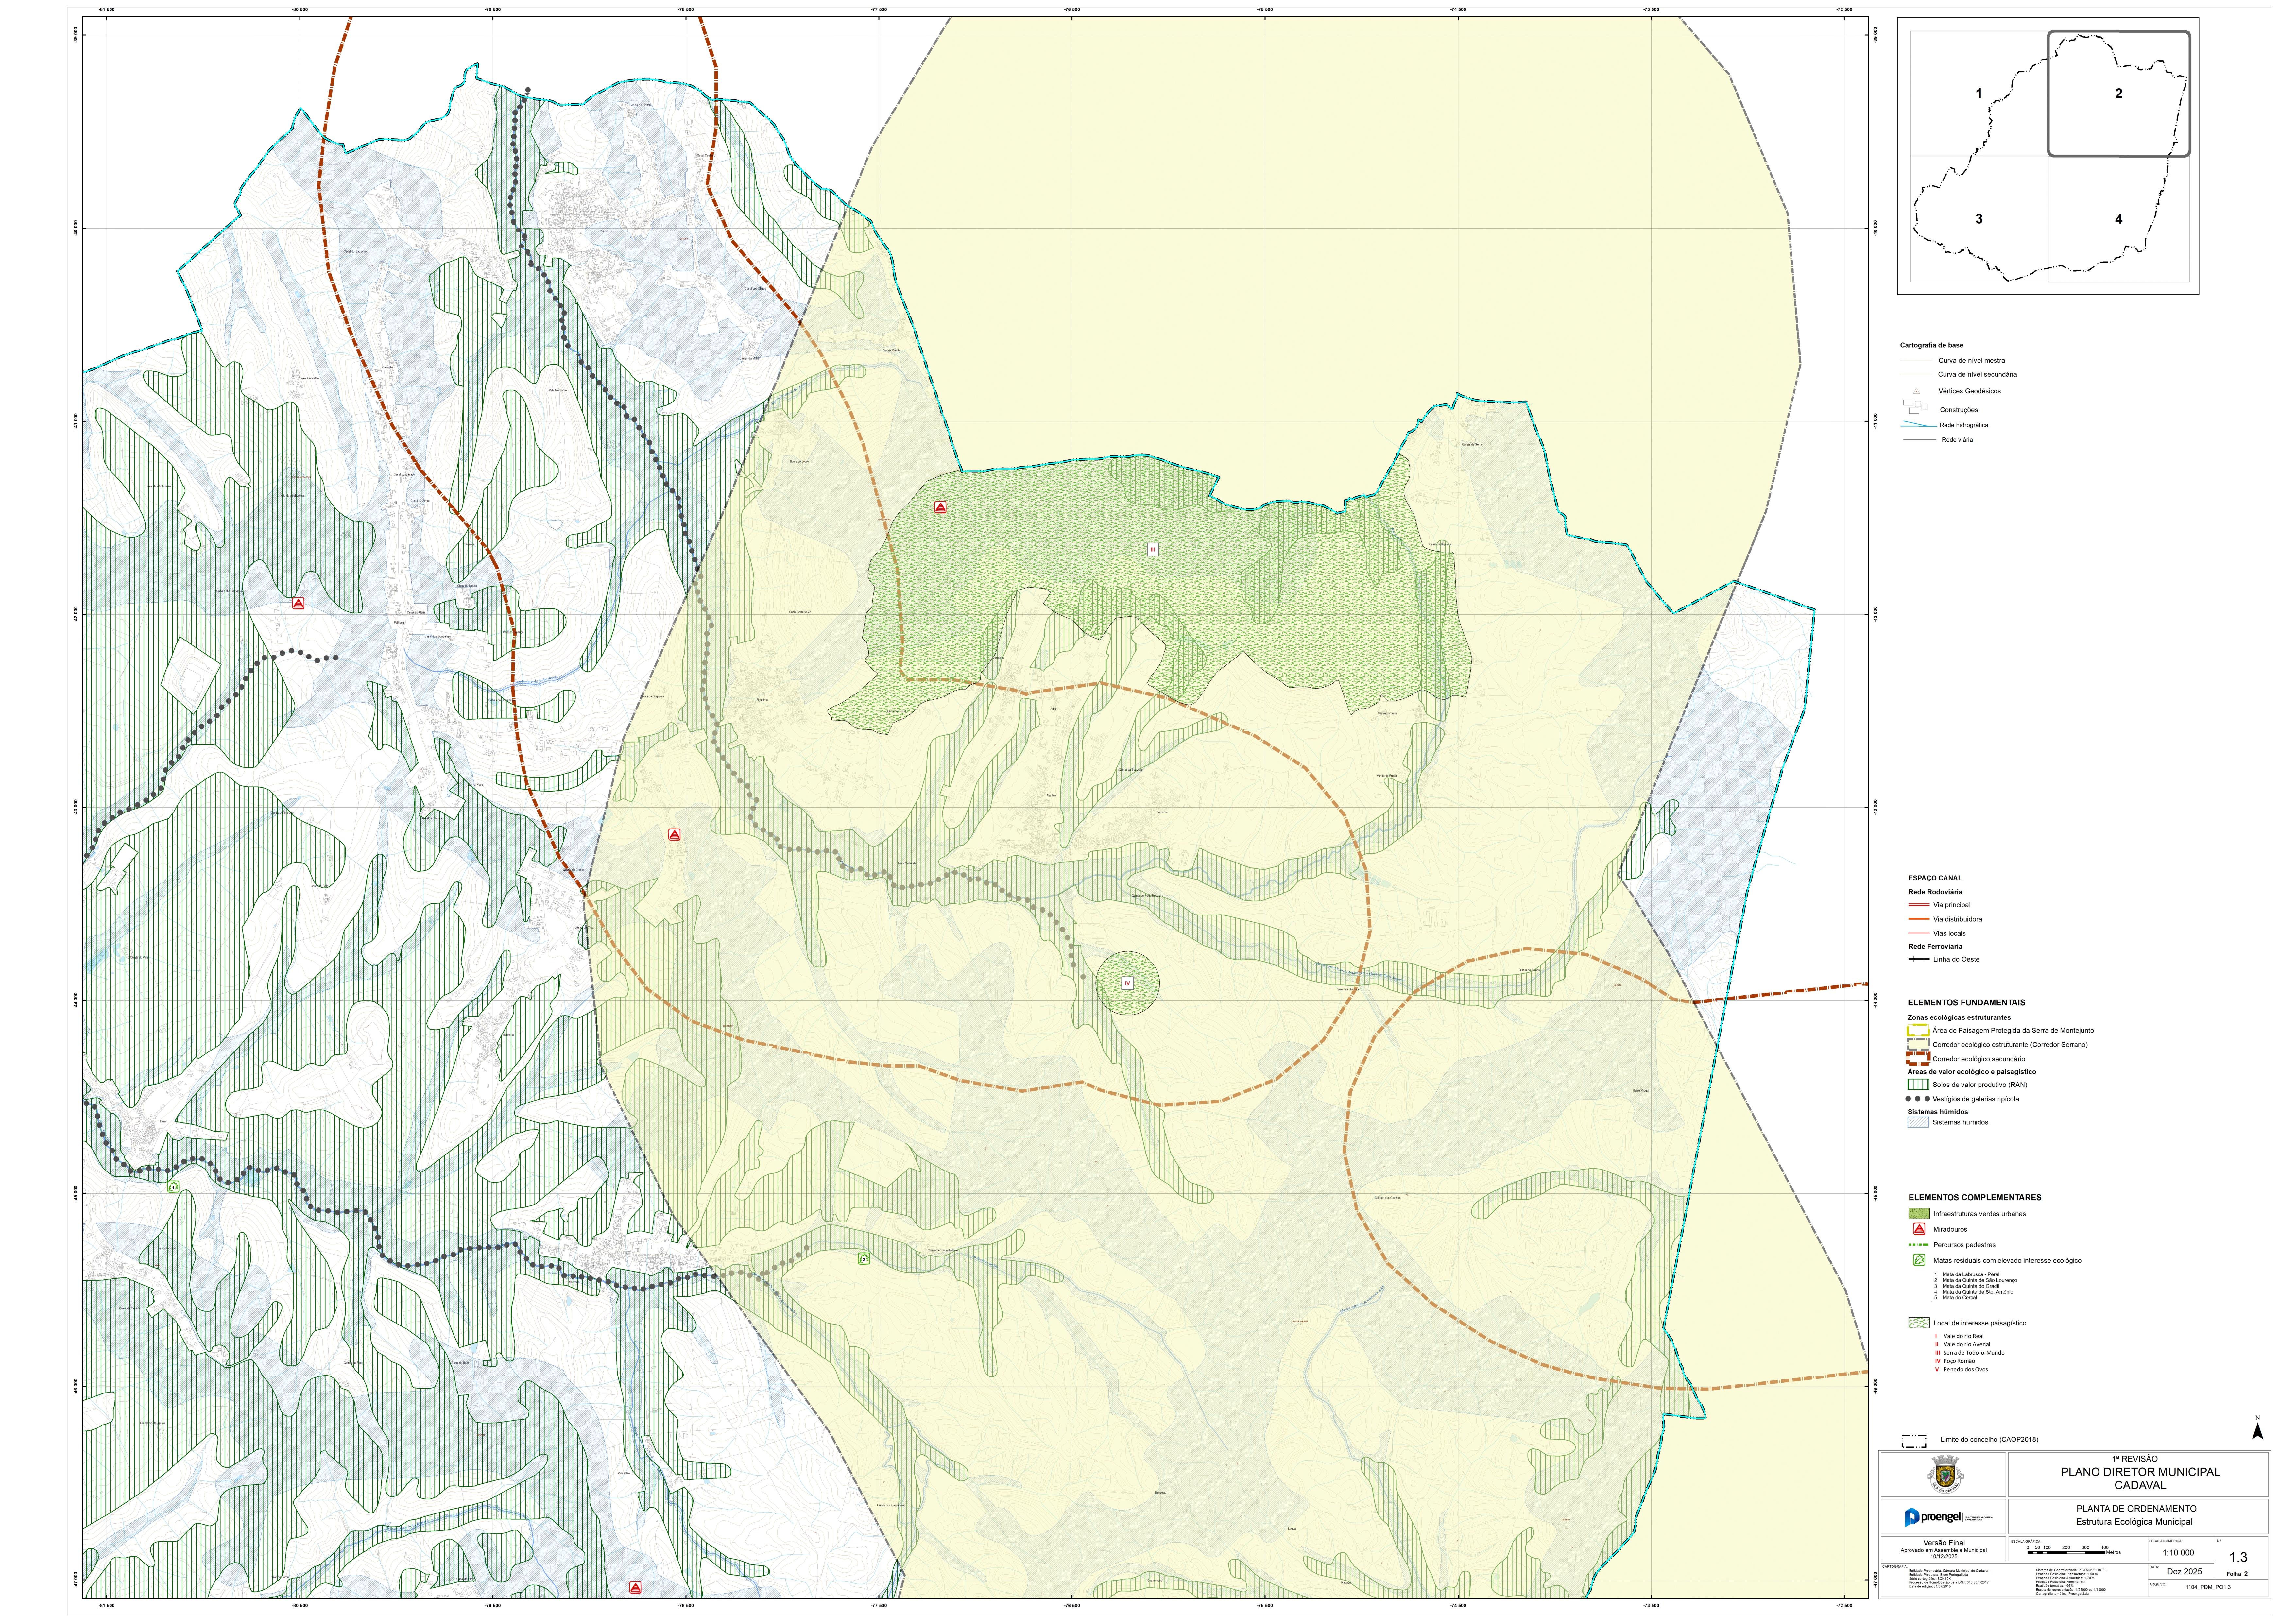Image resolution: width=2296 pixels, height=1624 pixels.
Task: Select the numeric scale '1:10 000'
Action: (2178, 1553)
